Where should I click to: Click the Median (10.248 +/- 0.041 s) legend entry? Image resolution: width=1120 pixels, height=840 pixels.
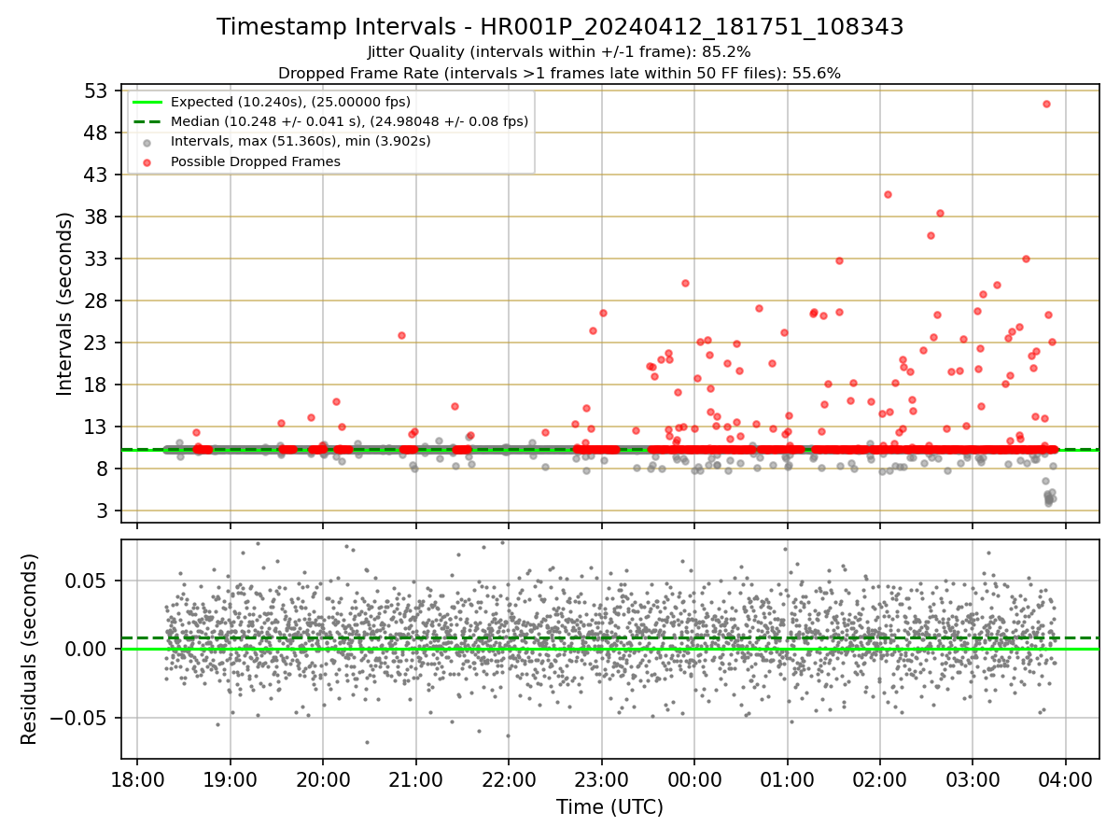pyautogui.click(x=349, y=121)
